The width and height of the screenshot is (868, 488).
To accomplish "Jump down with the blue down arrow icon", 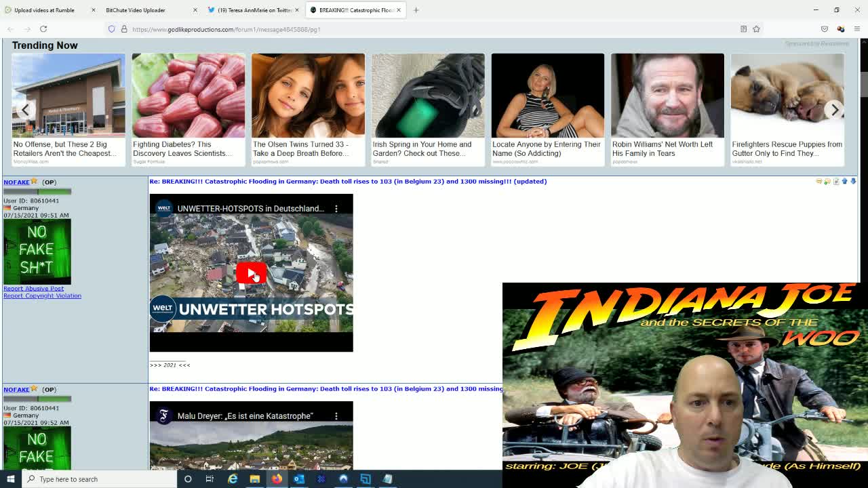I will (853, 182).
